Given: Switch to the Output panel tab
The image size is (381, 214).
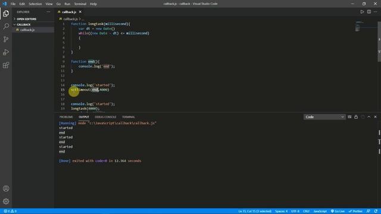Looking at the screenshot, I should point(84,117).
